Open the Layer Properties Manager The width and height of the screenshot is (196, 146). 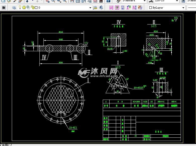(14, 8)
